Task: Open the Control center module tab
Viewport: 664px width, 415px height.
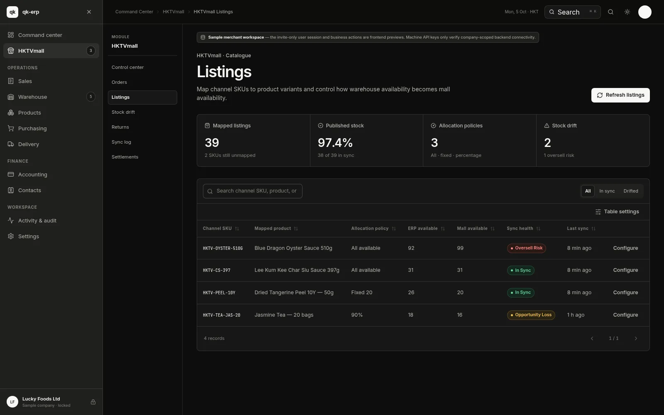Action: coord(142,67)
